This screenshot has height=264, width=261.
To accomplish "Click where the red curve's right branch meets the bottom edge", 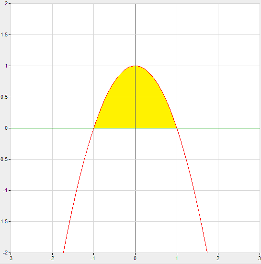I will coord(207,252).
